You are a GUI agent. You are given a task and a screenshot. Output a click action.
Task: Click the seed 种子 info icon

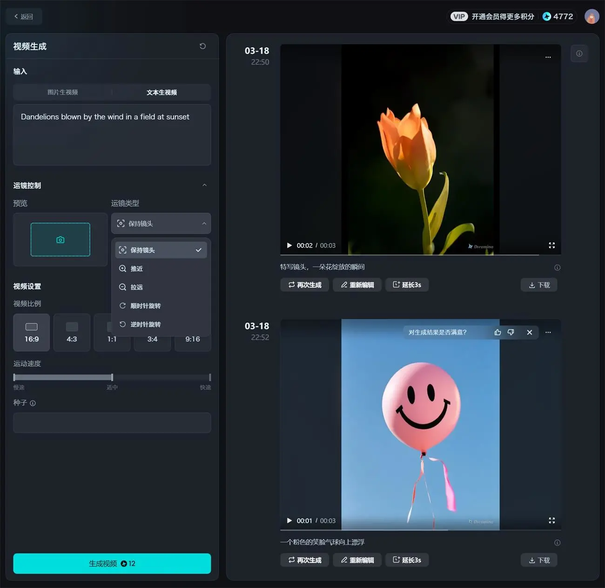pyautogui.click(x=33, y=403)
